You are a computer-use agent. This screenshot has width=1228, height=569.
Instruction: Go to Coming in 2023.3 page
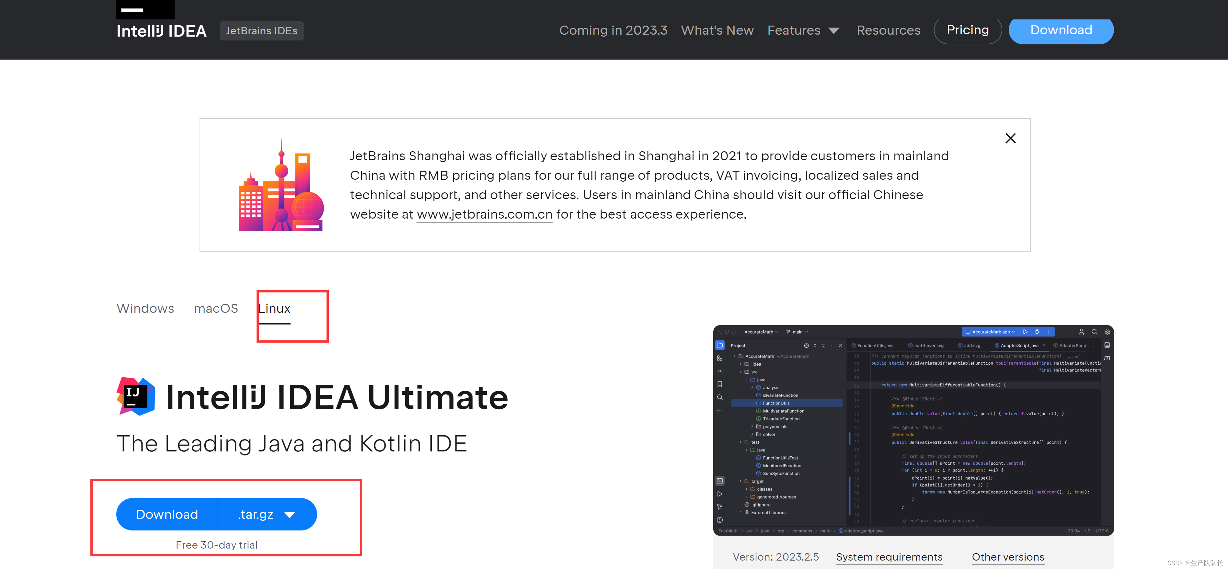point(613,30)
